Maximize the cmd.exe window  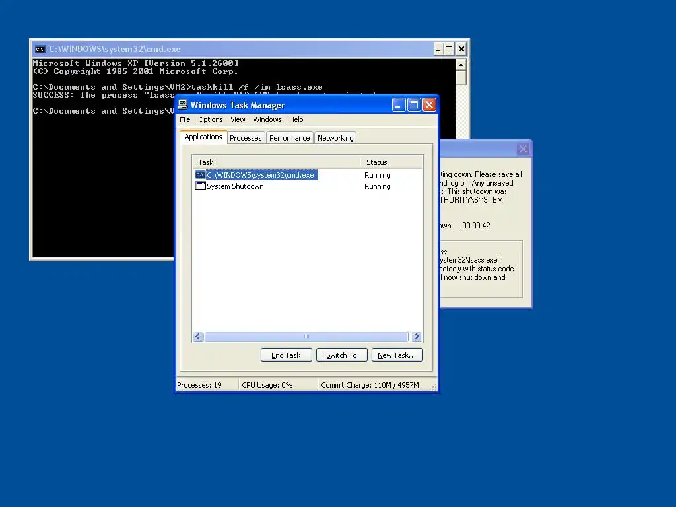tap(449, 49)
